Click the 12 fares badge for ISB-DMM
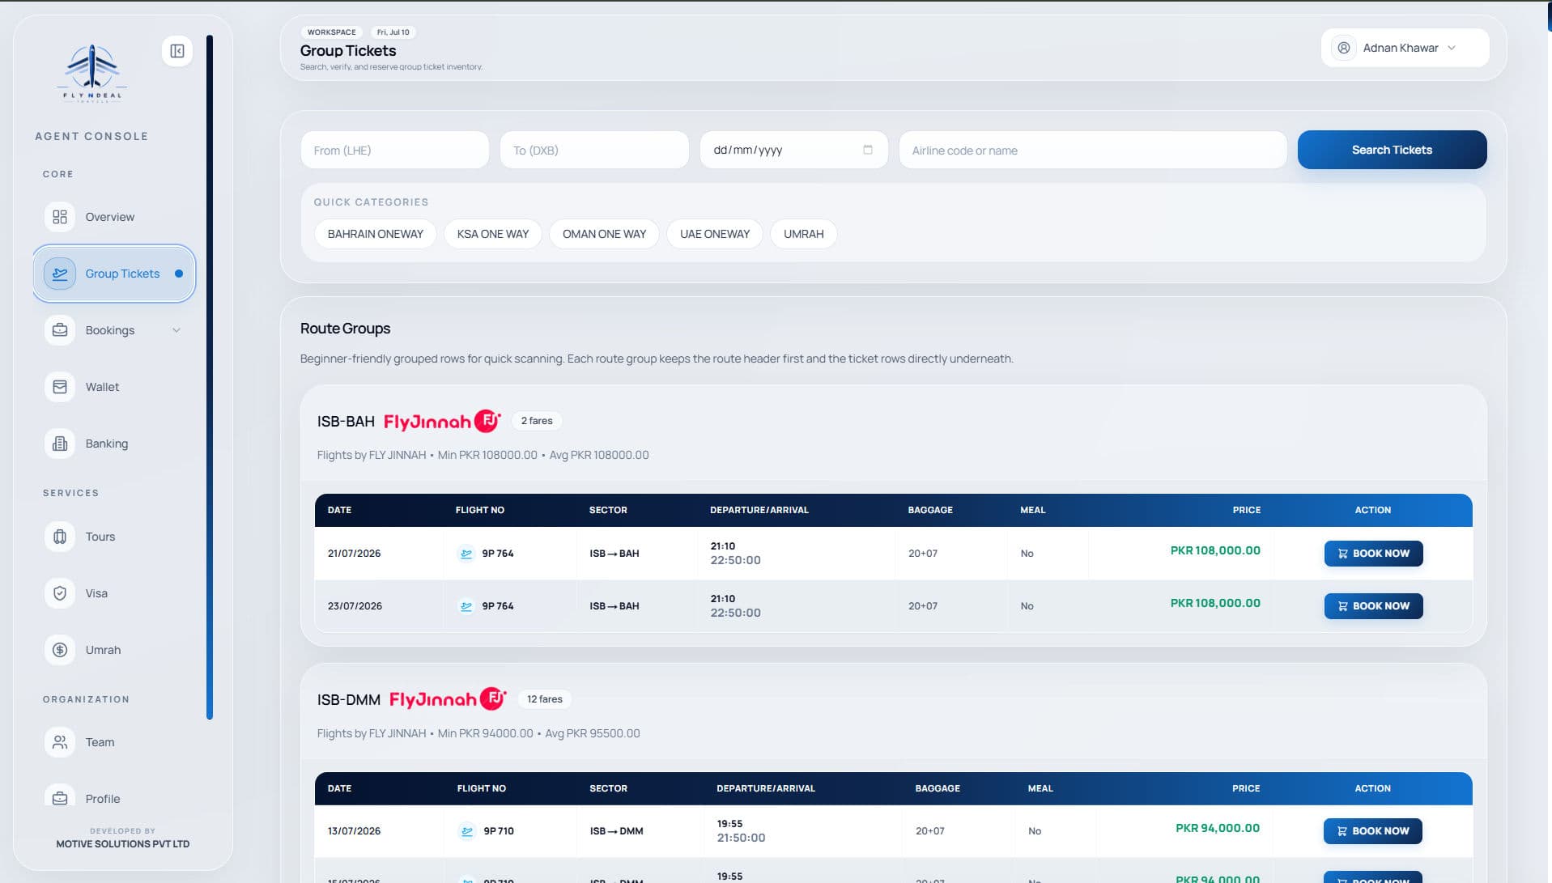Image resolution: width=1552 pixels, height=883 pixels. (545, 699)
